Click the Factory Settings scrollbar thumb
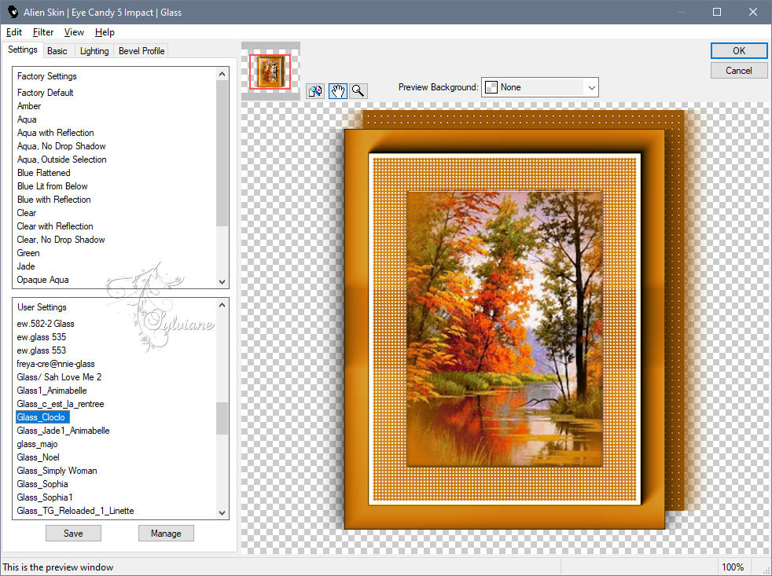The height and width of the screenshot is (576, 772). [222, 153]
